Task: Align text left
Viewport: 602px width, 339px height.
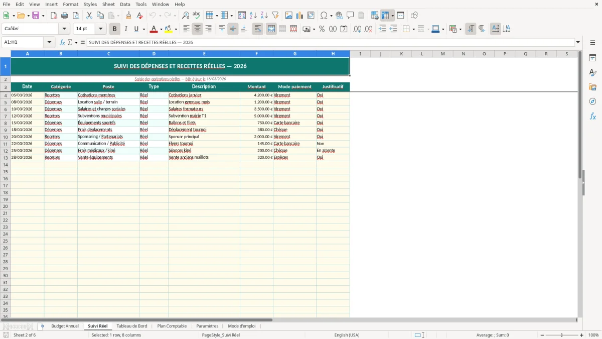Action: [x=186, y=29]
